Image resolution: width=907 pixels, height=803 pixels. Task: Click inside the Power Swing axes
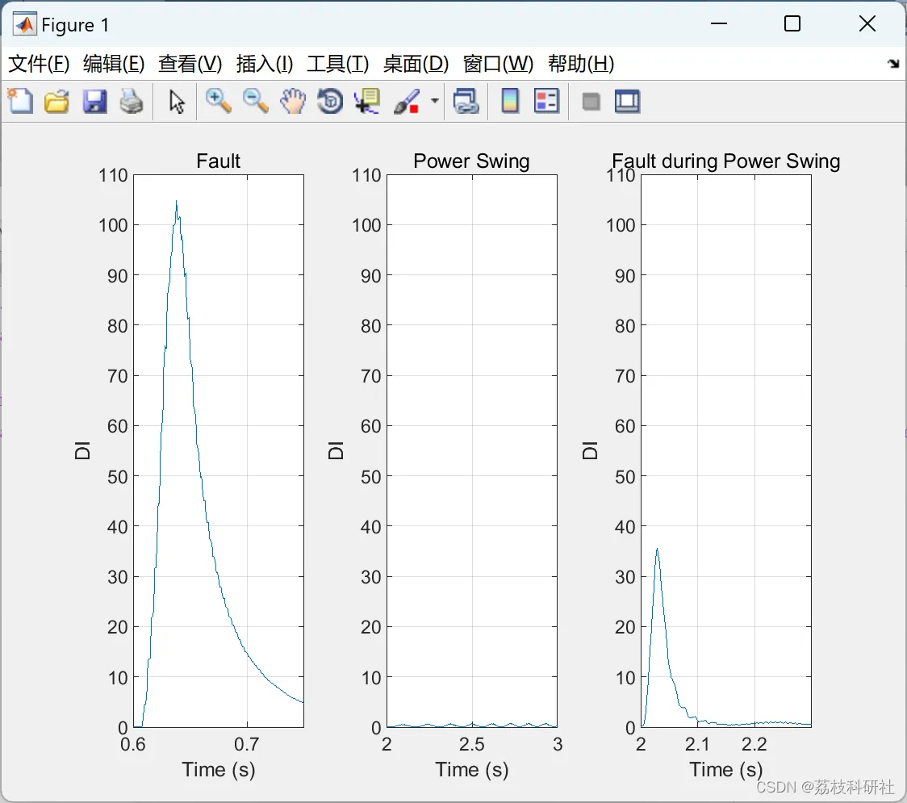pyautogui.click(x=472, y=450)
